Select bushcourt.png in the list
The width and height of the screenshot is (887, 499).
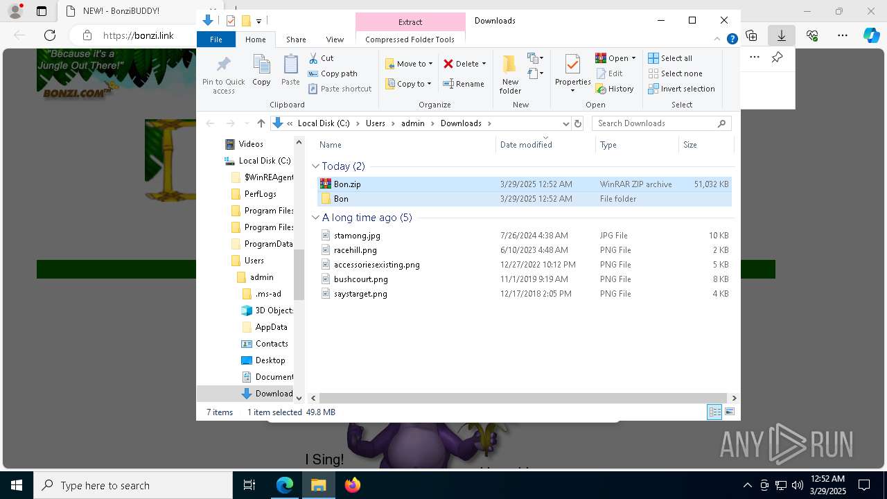(x=524, y=279)
